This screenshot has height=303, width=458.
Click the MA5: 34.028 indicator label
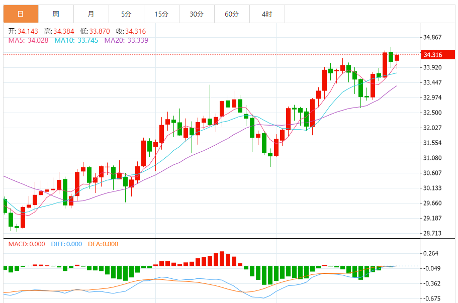coord(28,40)
